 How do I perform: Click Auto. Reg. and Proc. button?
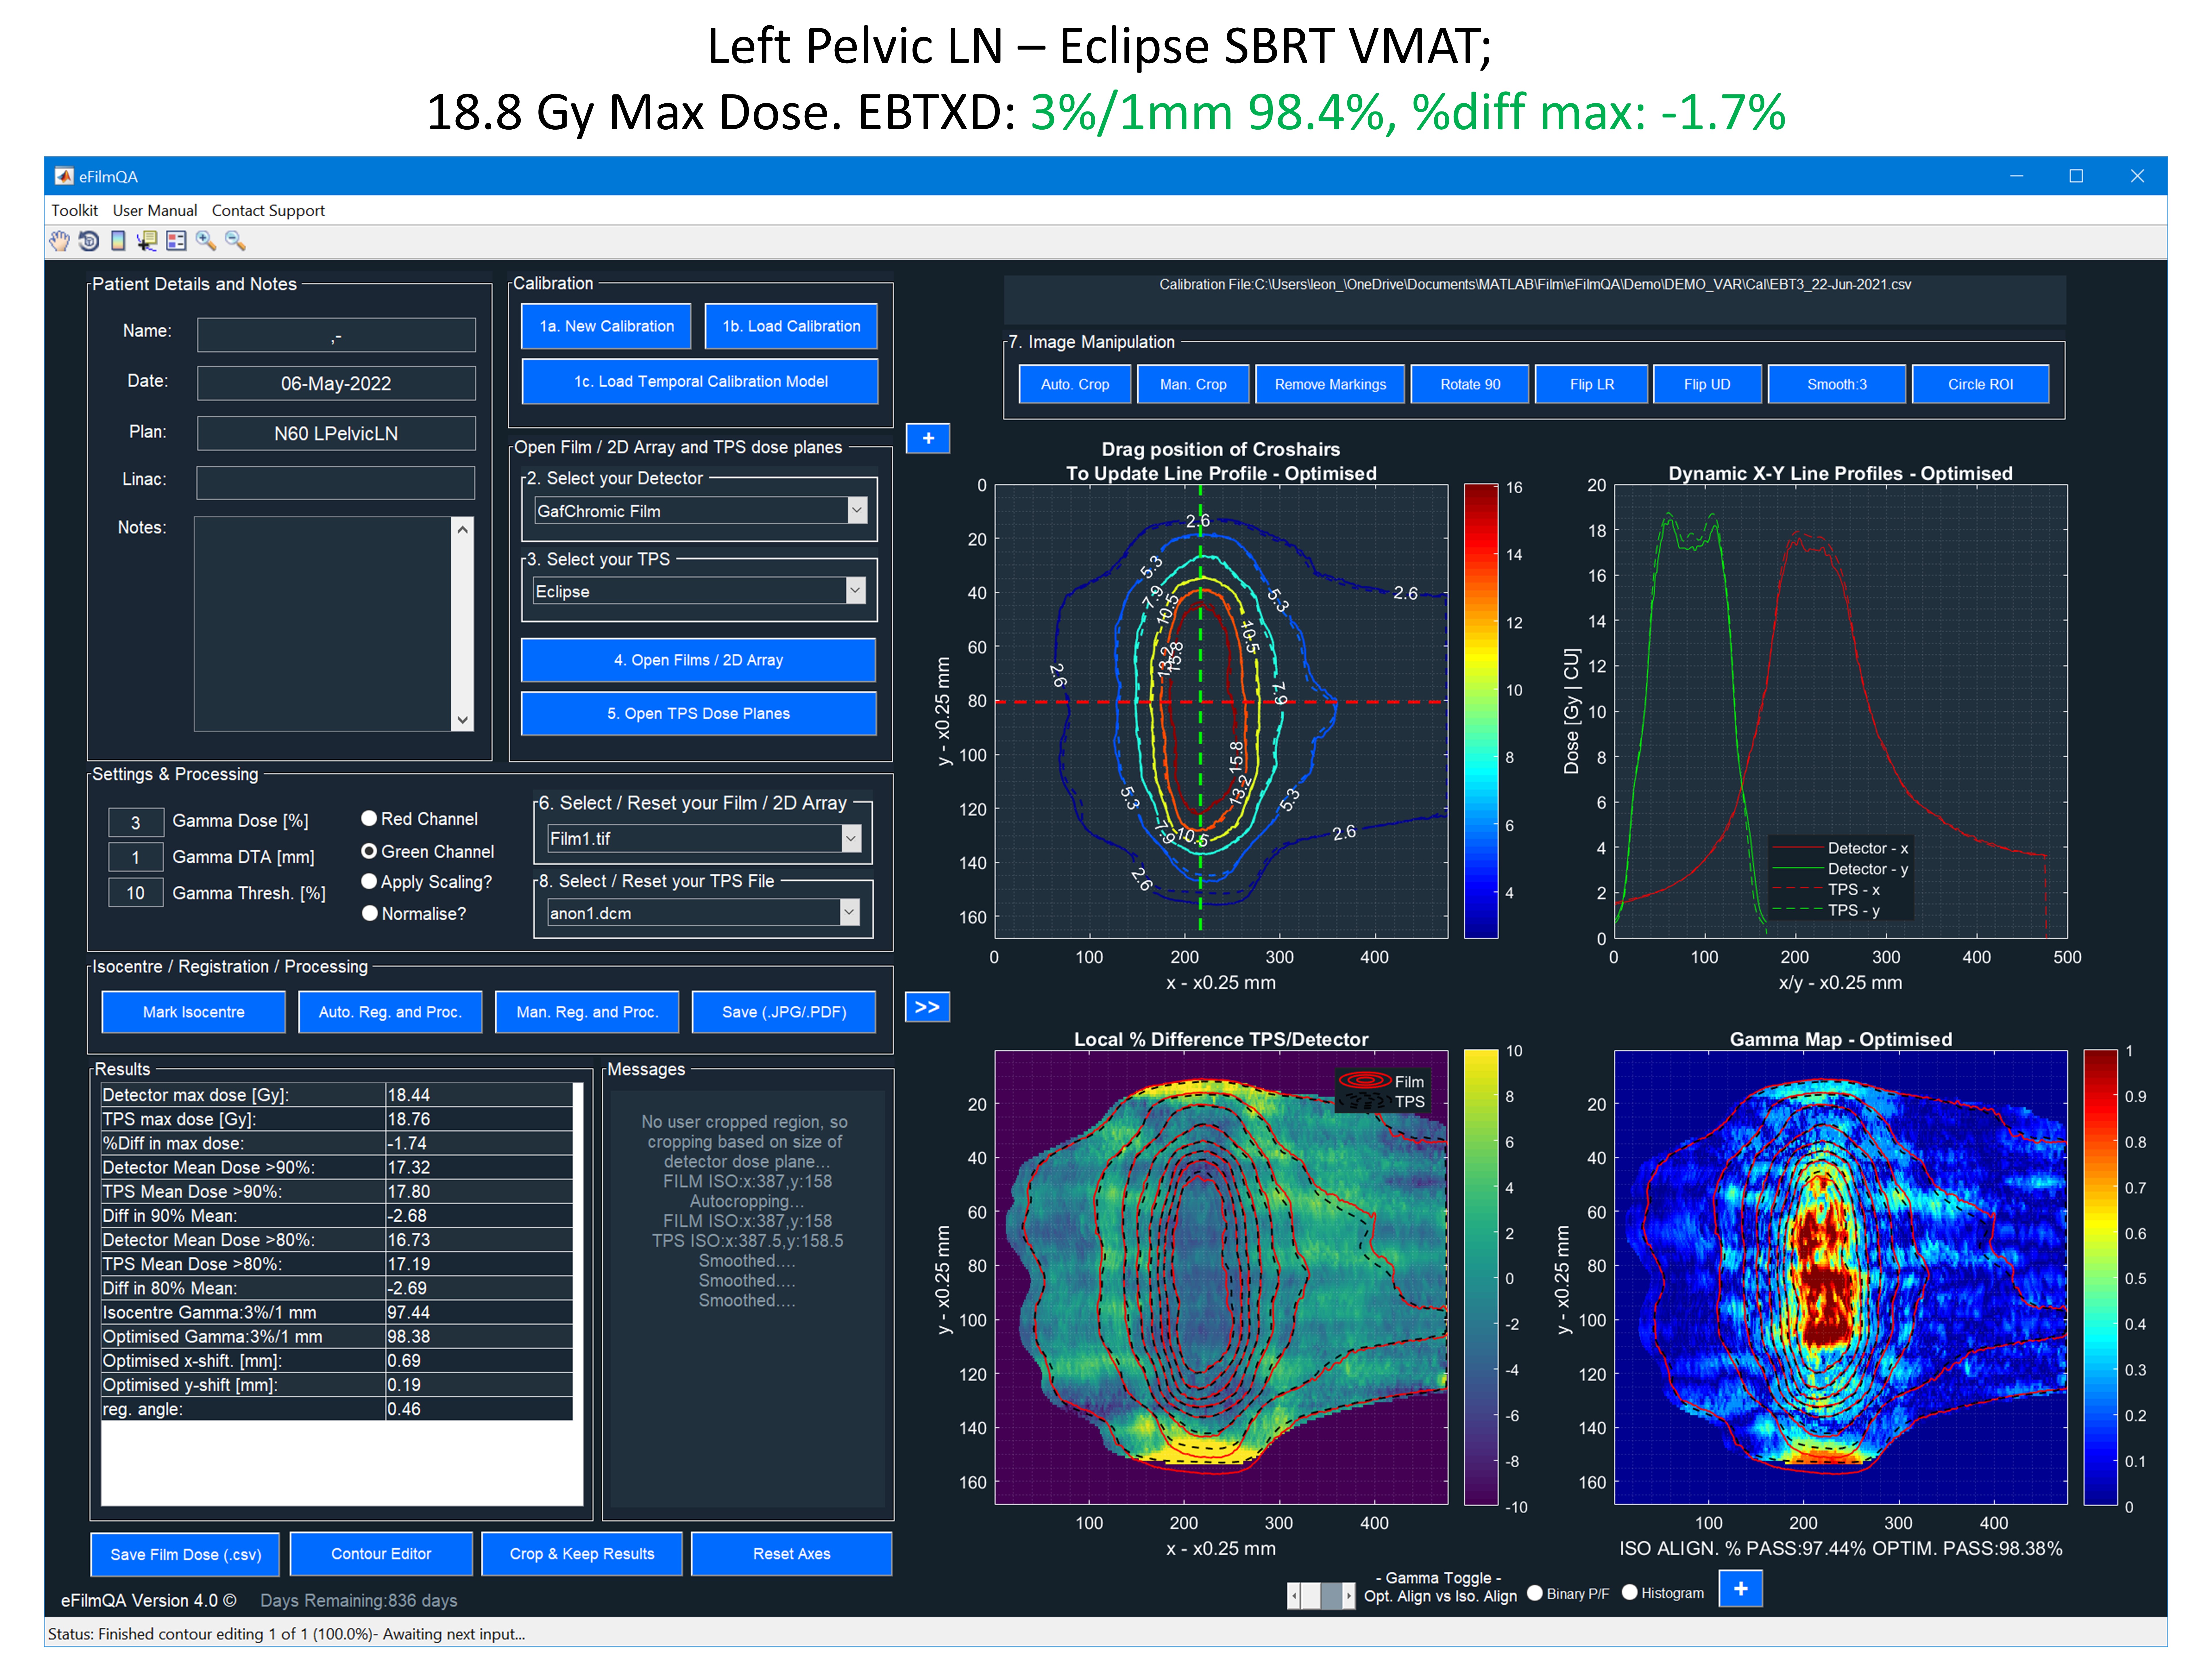pyautogui.click(x=390, y=1012)
